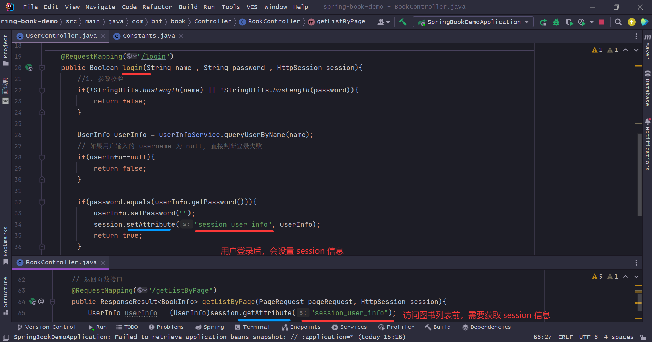Go to next highlighted error in BookController
This screenshot has width=652, height=342.
click(x=636, y=277)
